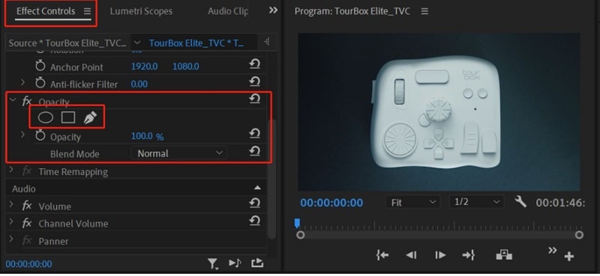
Task: Open Program Monitor settings wrench
Action: point(520,201)
